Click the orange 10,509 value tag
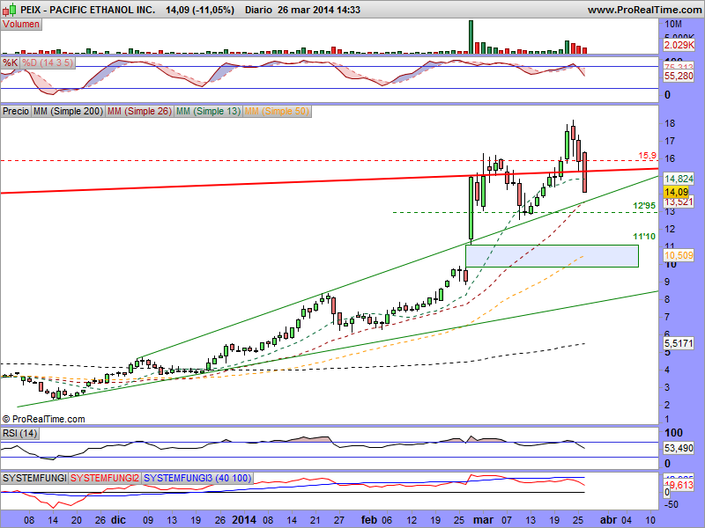This screenshot has height=528, width=705. (679, 255)
